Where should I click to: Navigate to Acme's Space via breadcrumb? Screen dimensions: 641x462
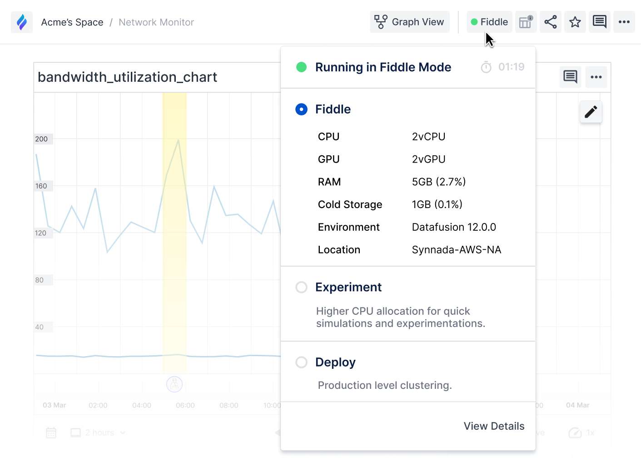[x=72, y=22]
